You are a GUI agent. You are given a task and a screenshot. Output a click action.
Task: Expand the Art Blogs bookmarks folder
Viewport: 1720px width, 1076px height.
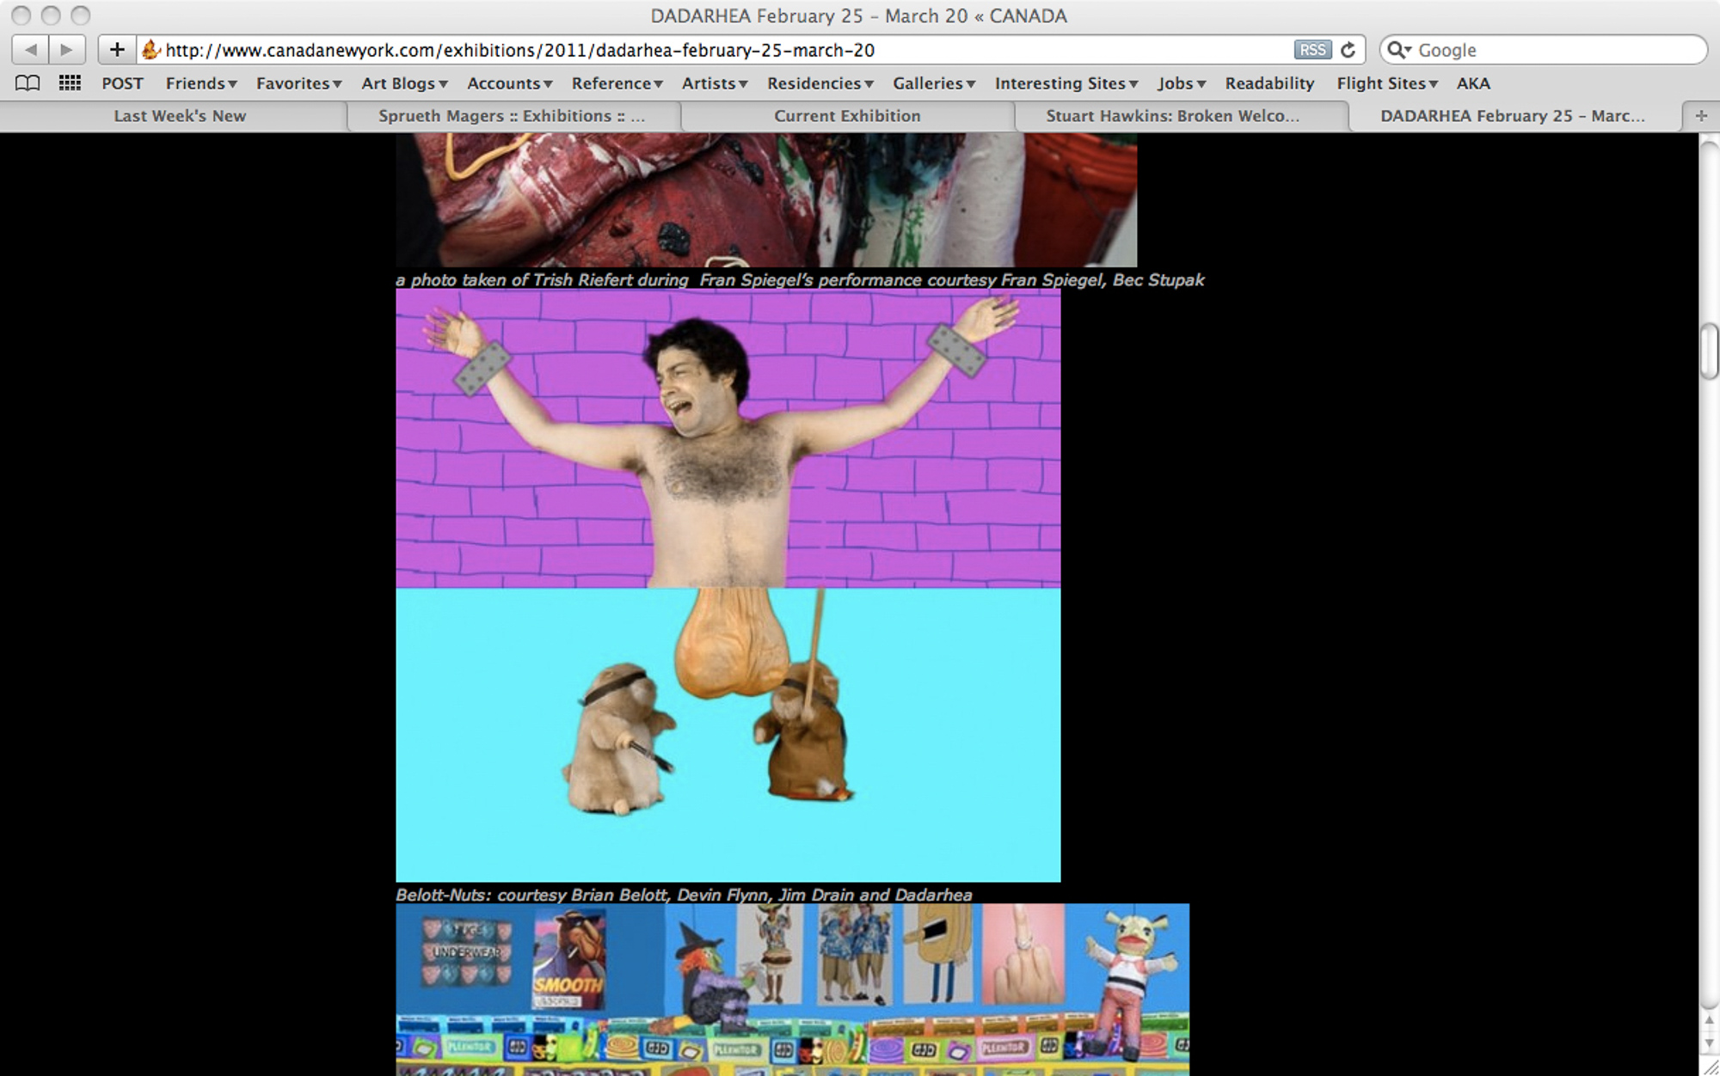coord(405,83)
